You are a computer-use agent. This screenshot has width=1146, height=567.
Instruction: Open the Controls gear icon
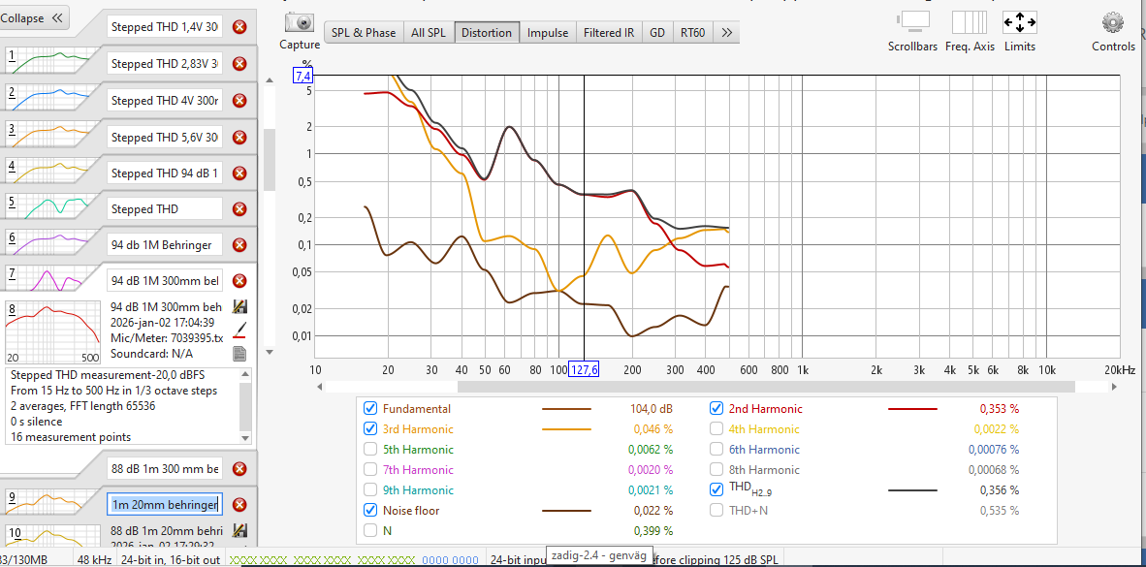click(x=1113, y=22)
